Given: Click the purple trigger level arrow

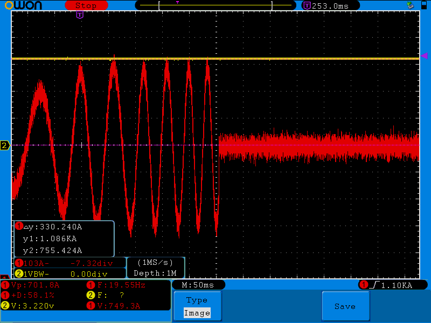Looking at the screenshot, I should (424, 56).
